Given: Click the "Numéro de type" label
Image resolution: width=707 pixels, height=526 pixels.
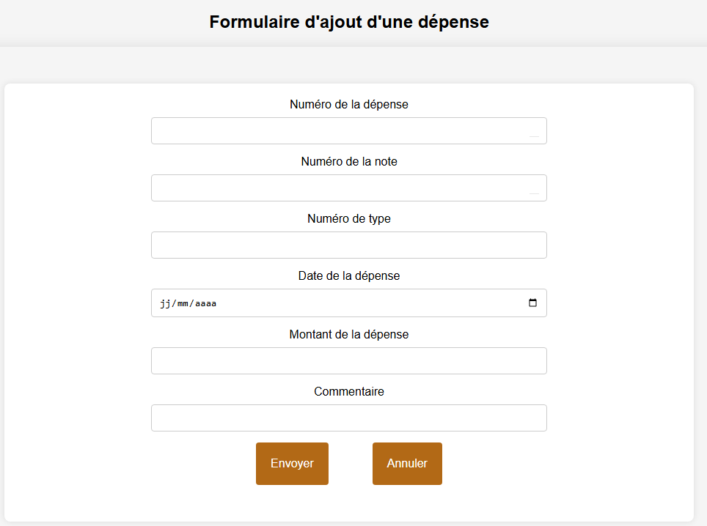Looking at the screenshot, I should pyautogui.click(x=348, y=219).
